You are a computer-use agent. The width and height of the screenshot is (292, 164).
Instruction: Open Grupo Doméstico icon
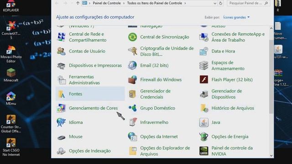(x=133, y=108)
